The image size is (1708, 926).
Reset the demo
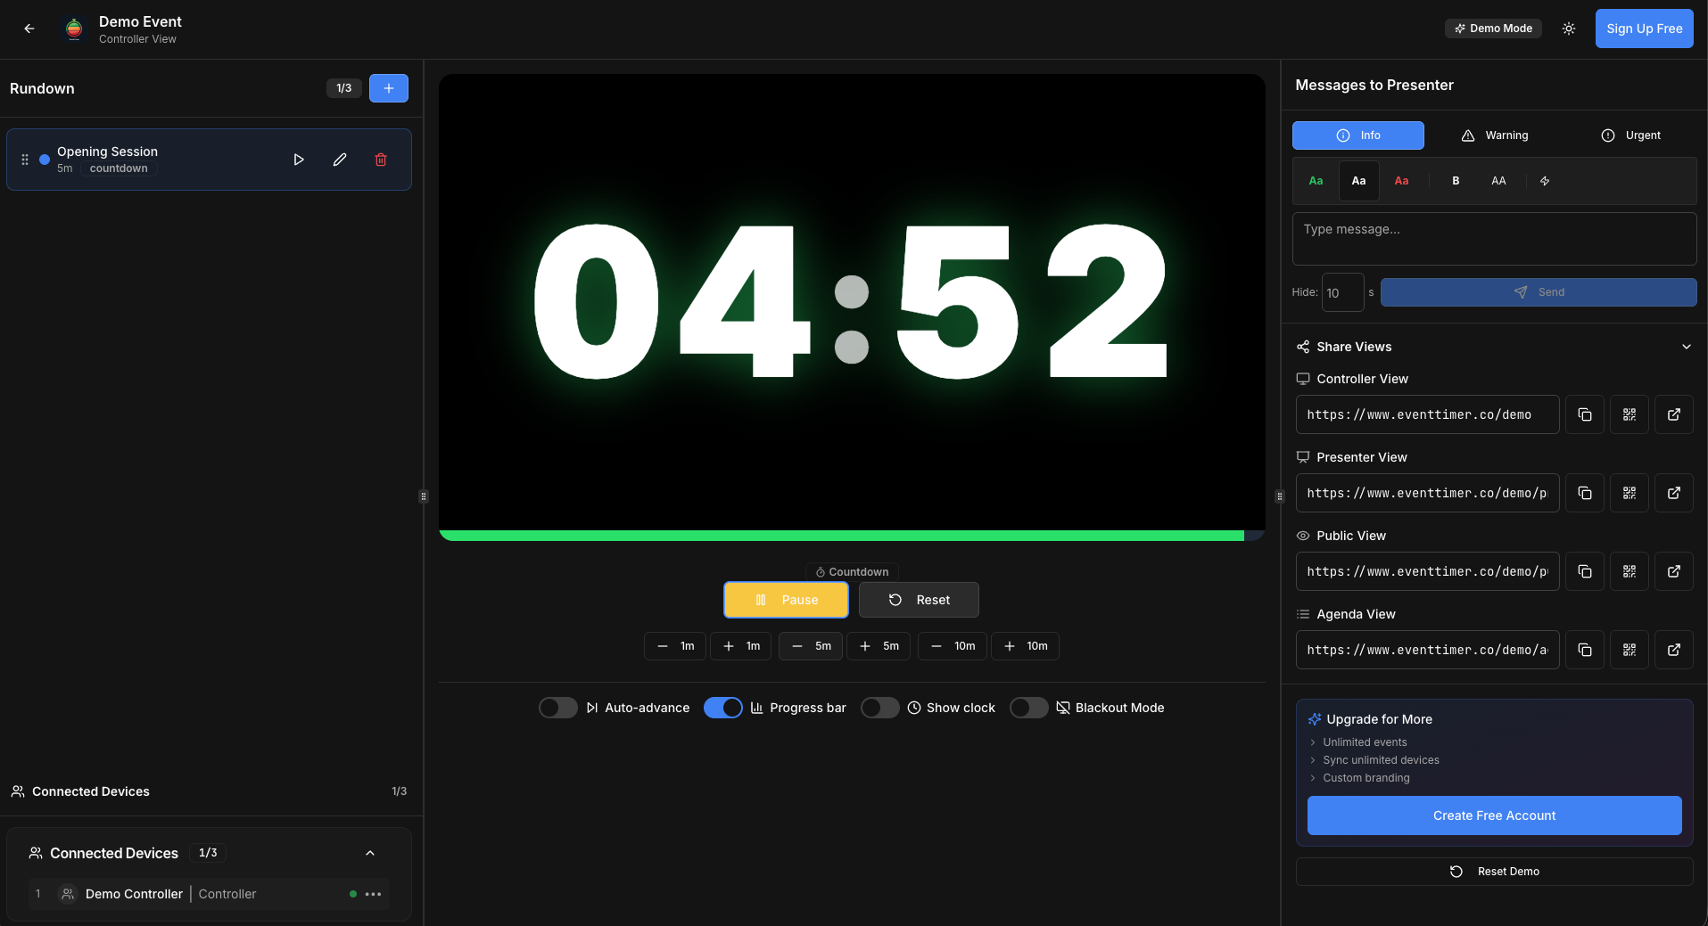point(1495,871)
